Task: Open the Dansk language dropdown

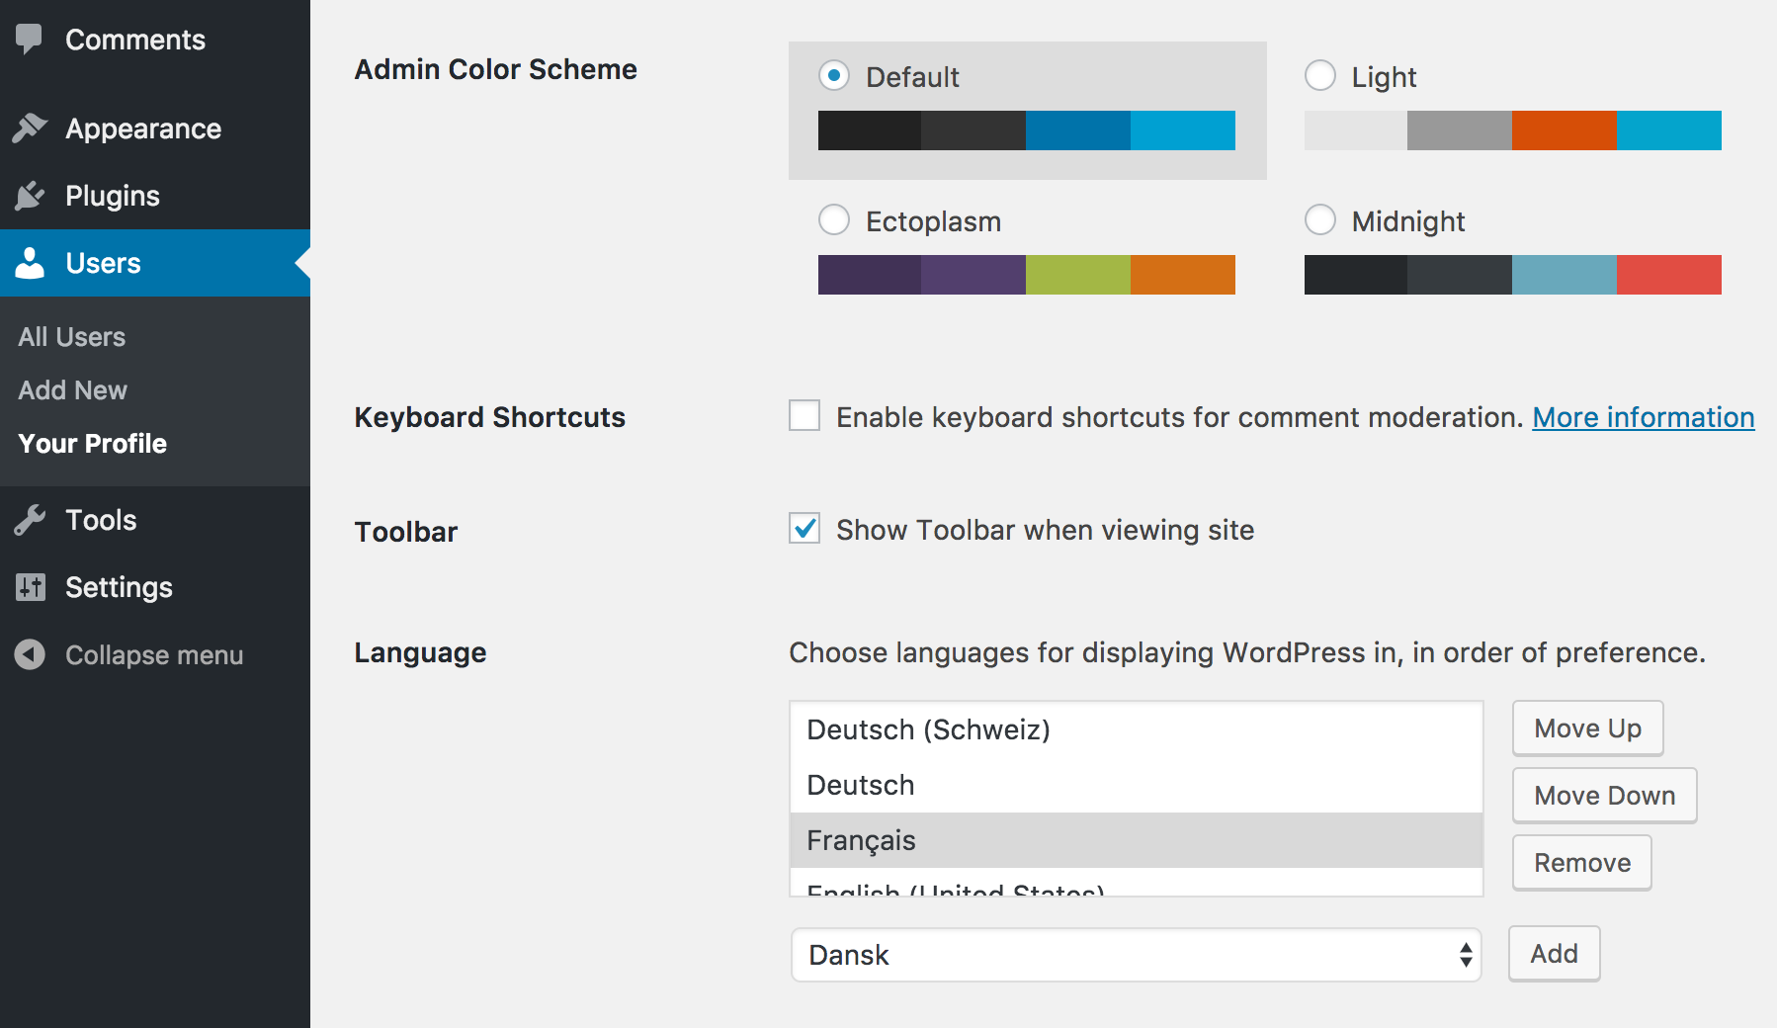Action: (x=1137, y=955)
